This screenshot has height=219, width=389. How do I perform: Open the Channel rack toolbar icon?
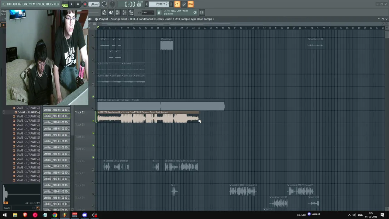118,12
